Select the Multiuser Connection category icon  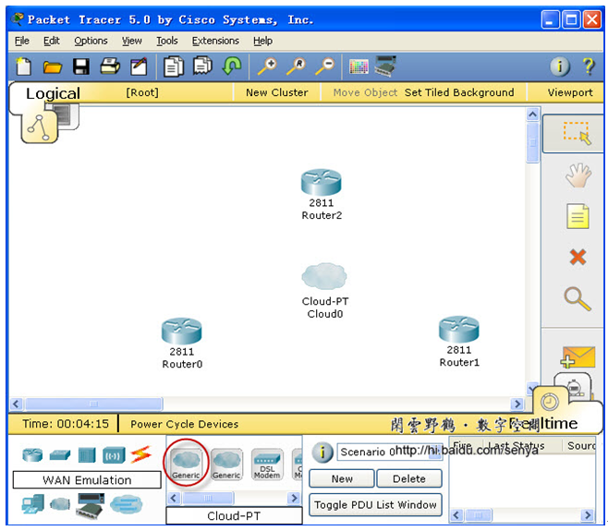coord(126,504)
